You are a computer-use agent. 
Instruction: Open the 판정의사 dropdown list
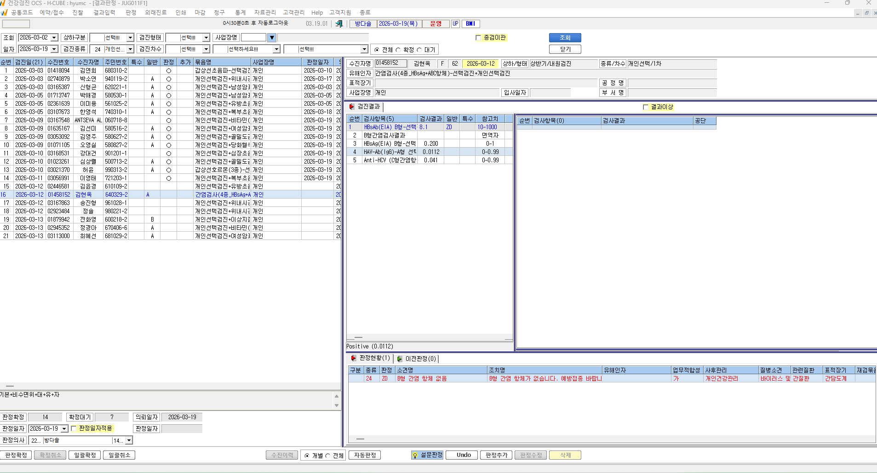(x=129, y=440)
